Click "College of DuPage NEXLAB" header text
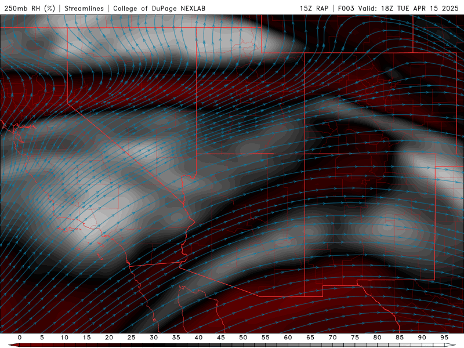The image size is (464, 348). (x=159, y=8)
